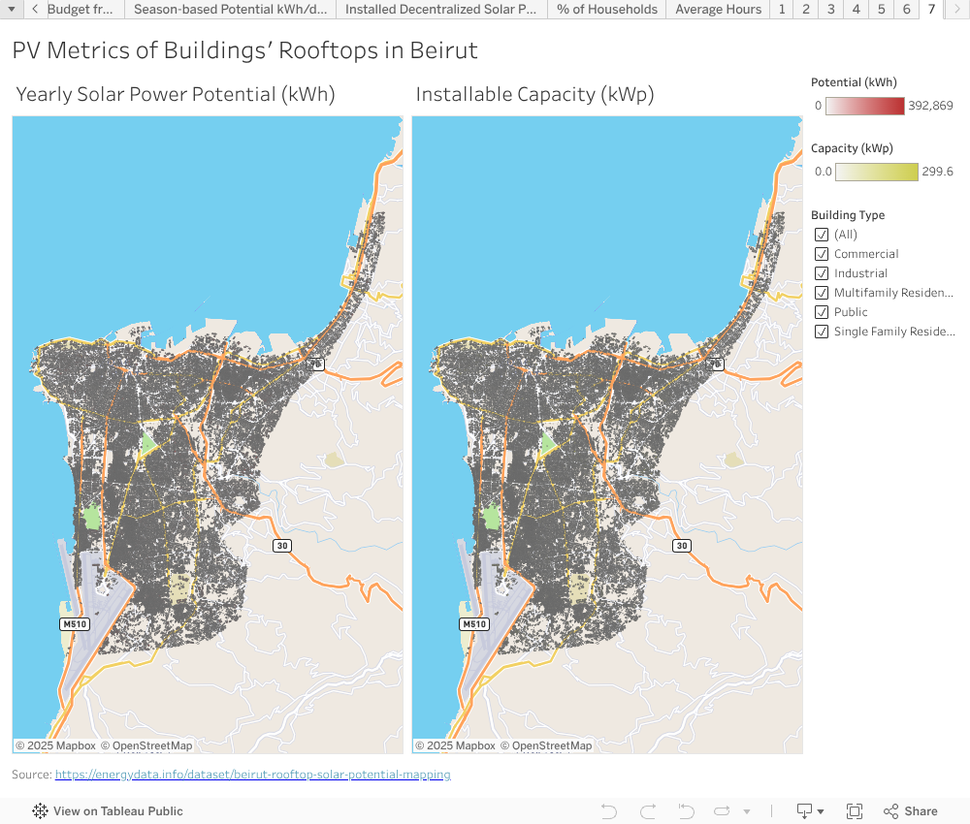
Task: Click View on Tableau Public
Action: coord(117,811)
